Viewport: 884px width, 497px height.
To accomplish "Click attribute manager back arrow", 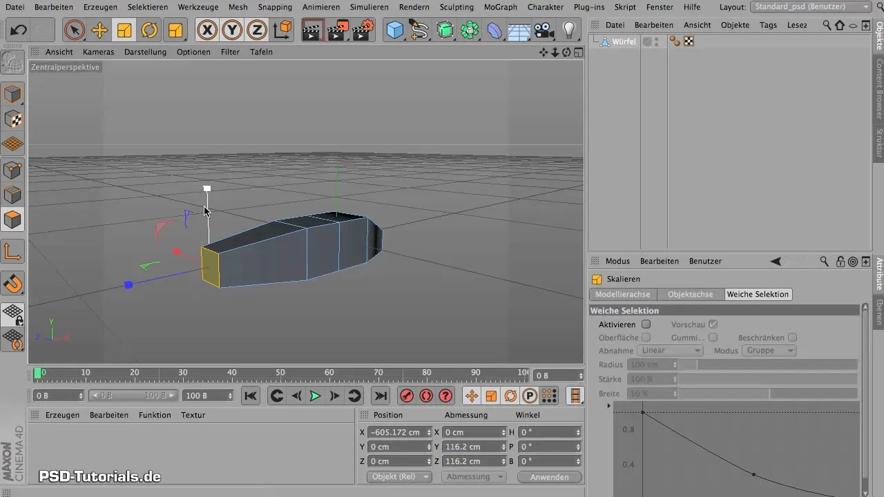I will [x=776, y=261].
